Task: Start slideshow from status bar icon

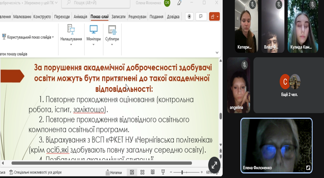Action: tap(163, 172)
